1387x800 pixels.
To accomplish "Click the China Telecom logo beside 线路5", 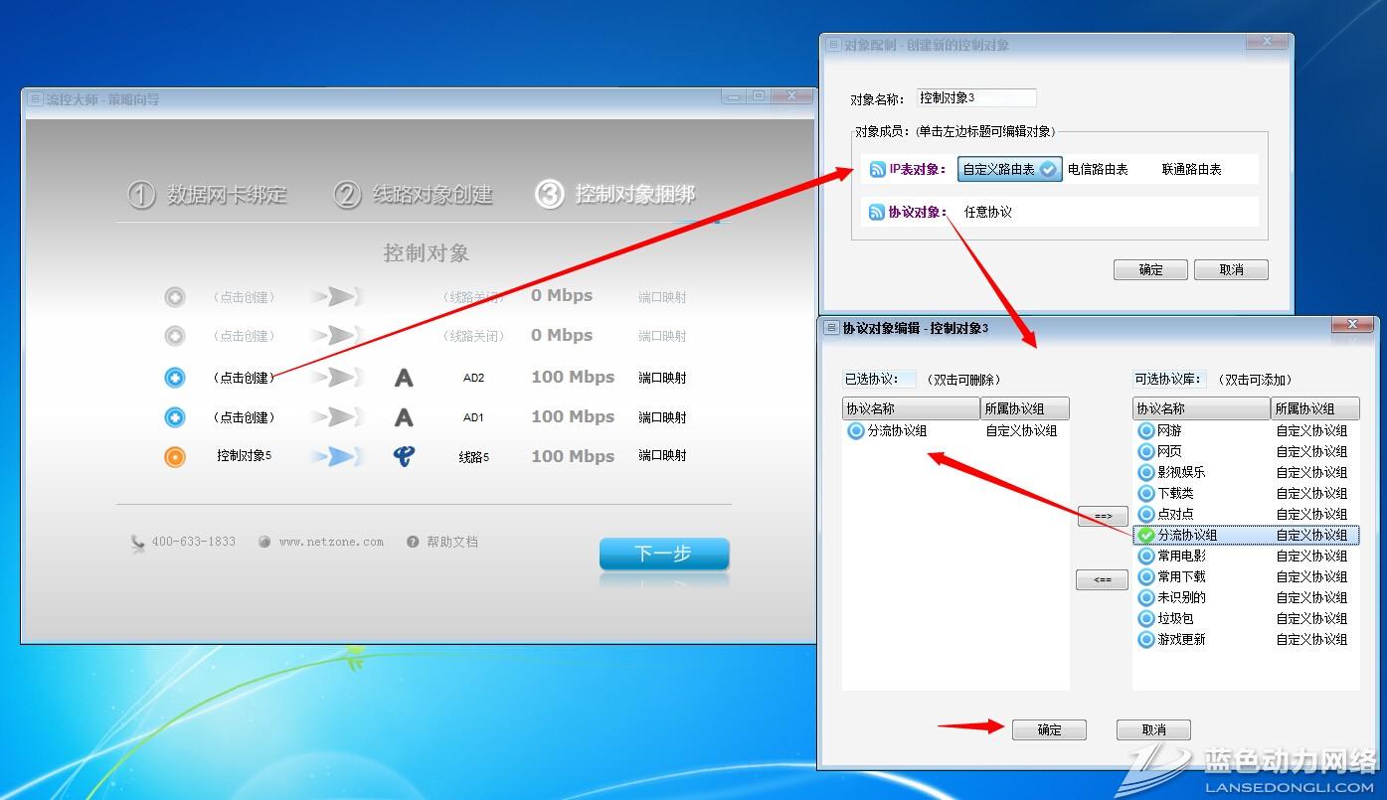I will 404,456.
